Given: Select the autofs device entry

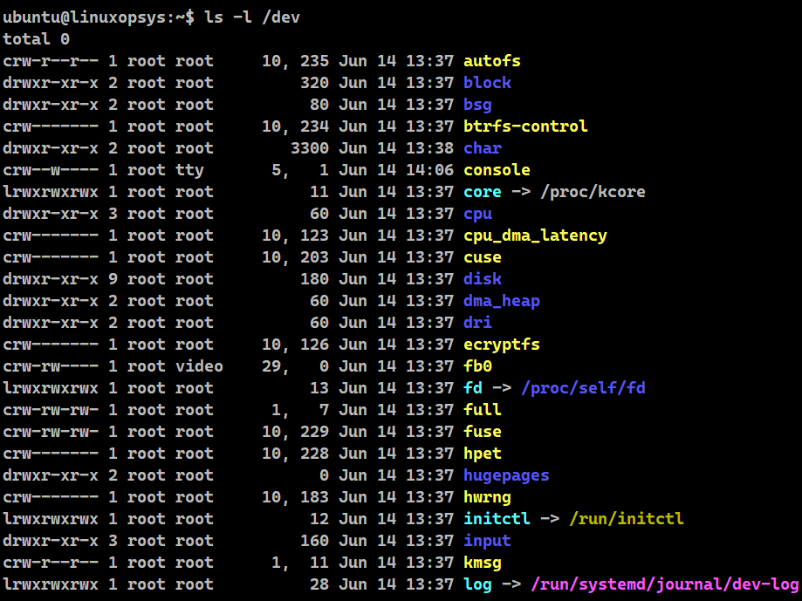Looking at the screenshot, I should (x=491, y=60).
